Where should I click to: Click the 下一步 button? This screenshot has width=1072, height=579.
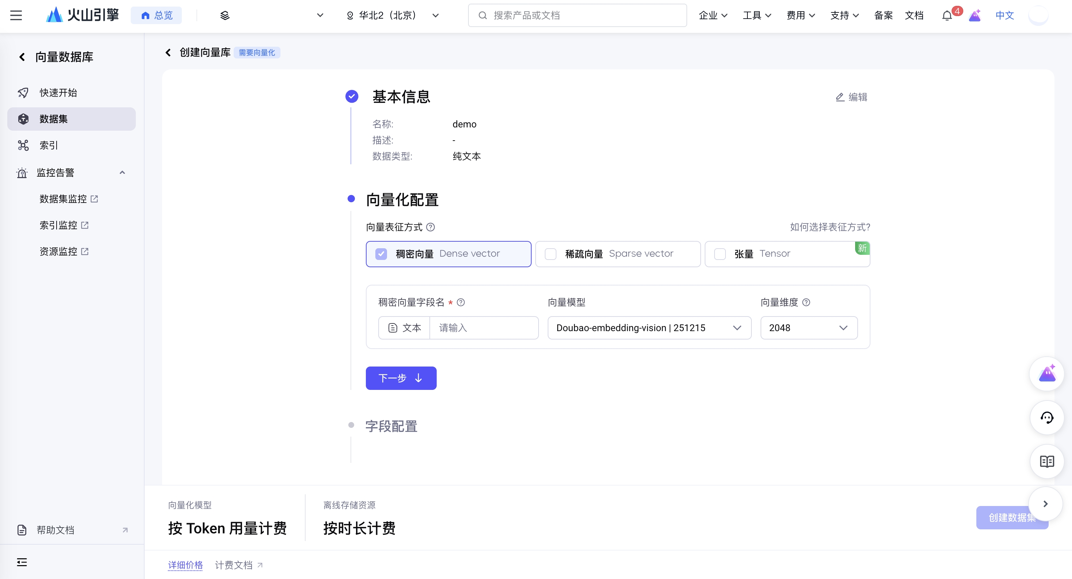click(x=401, y=378)
